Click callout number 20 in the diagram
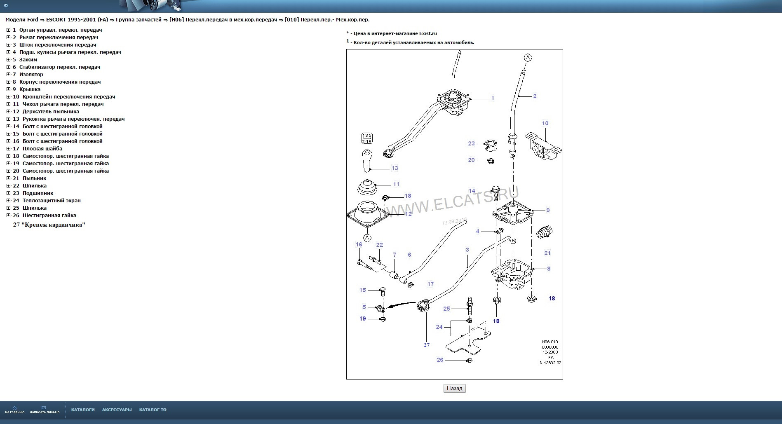This screenshot has height=424, width=782. point(472,160)
